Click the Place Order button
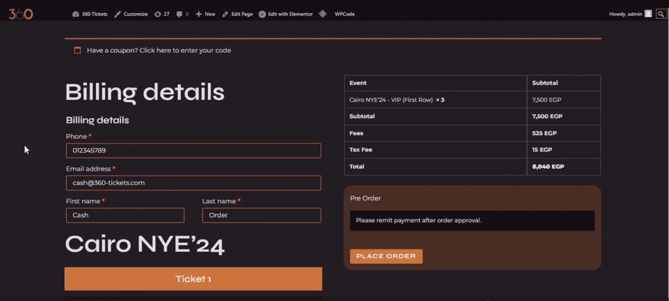 [386, 256]
